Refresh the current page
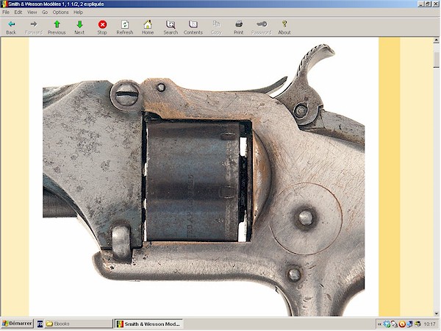The height and width of the screenshot is (331, 441). pyautogui.click(x=125, y=27)
